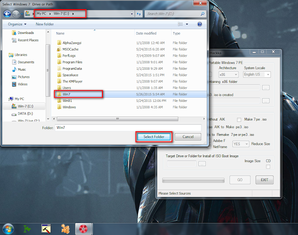Select the MSOCache folder icon

coord(59,49)
